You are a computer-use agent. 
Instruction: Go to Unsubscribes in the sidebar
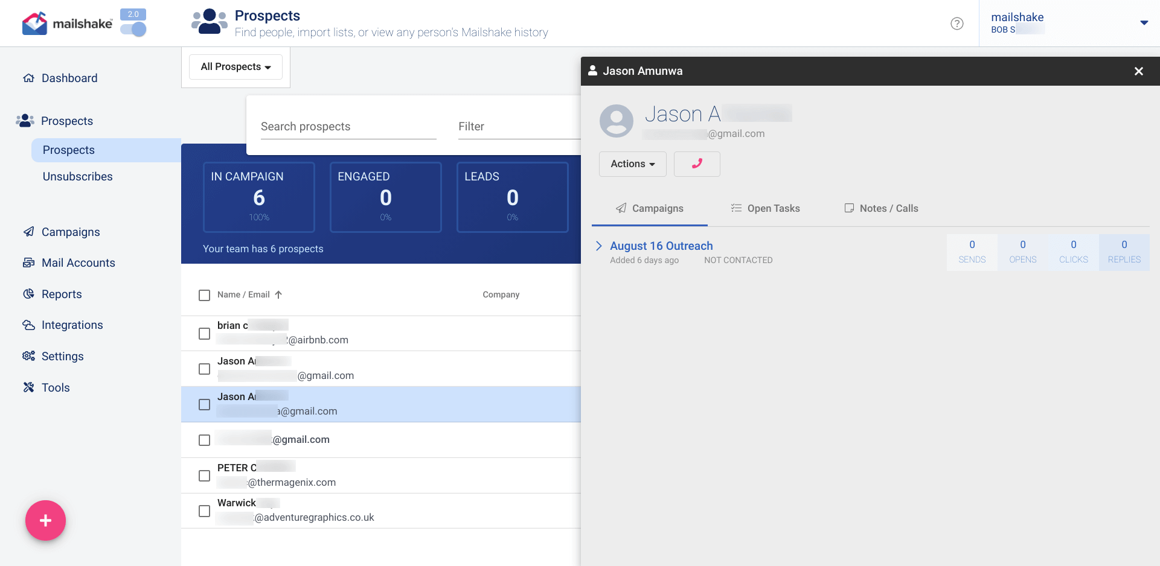(x=77, y=176)
